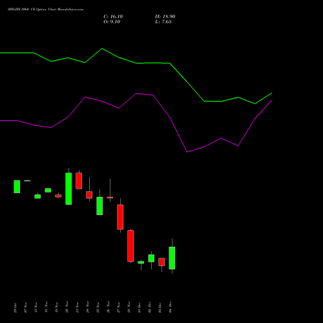Select the 25 Nov date label
Screen dimensions: 323x323
(x=98, y=307)
